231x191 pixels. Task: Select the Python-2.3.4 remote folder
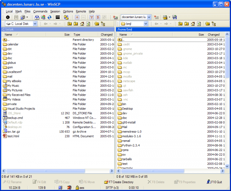coord(131,145)
